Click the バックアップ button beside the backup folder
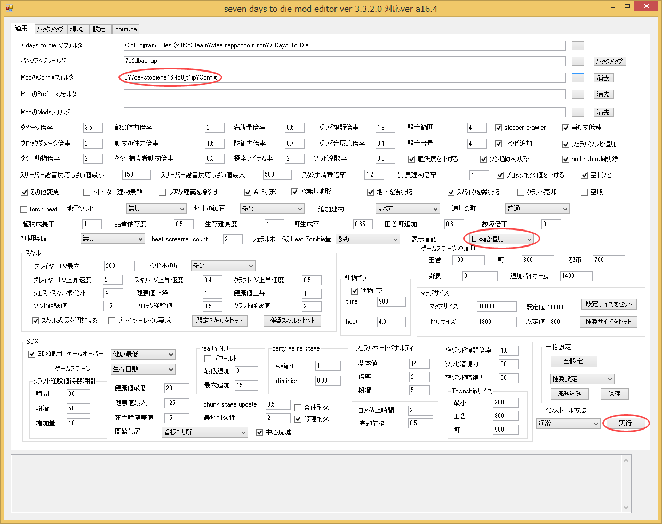Viewport: 662px width, 524px height. (x=610, y=61)
